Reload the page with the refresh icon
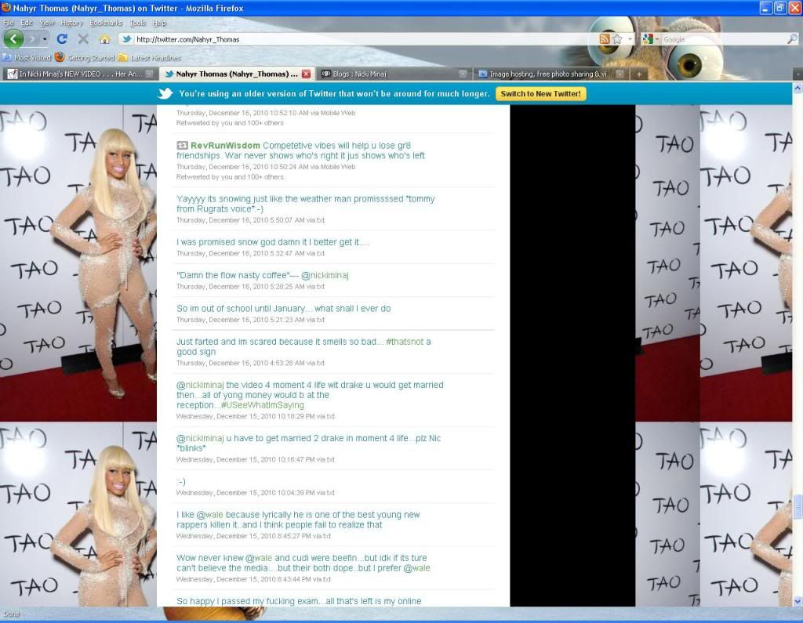This screenshot has height=623, width=803. (x=62, y=39)
